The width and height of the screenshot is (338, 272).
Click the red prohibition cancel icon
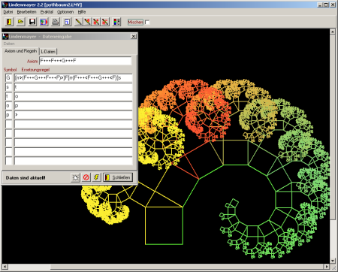click(x=86, y=177)
